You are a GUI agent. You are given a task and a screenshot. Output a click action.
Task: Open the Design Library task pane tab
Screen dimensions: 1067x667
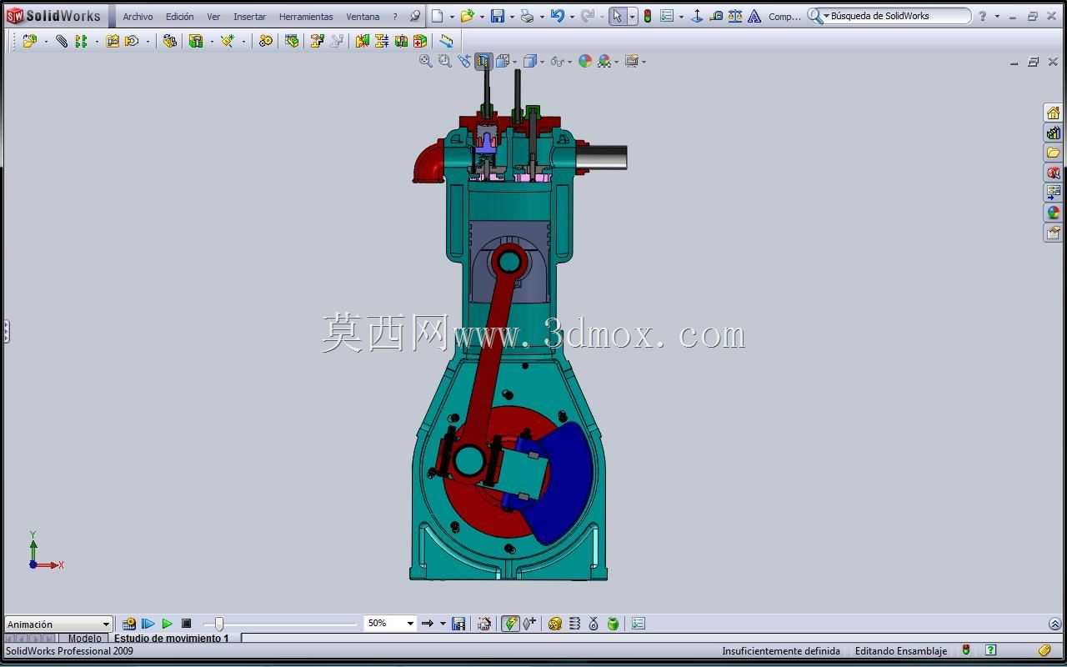coord(1054,133)
